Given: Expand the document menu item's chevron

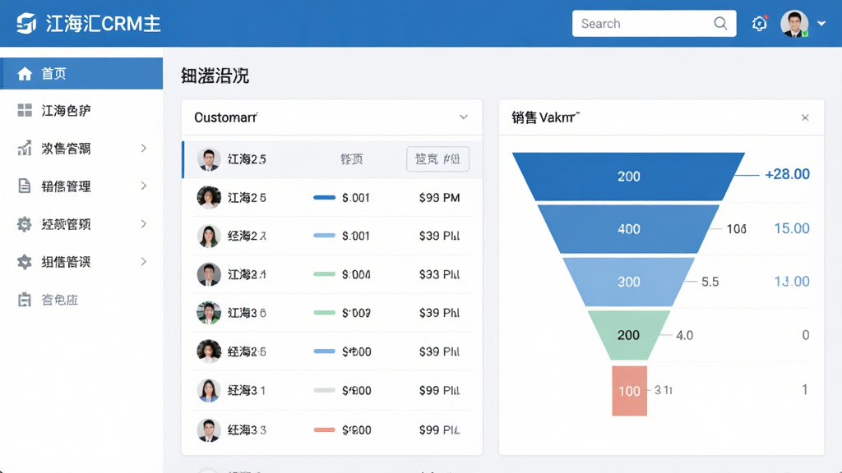Looking at the screenshot, I should tap(143, 186).
